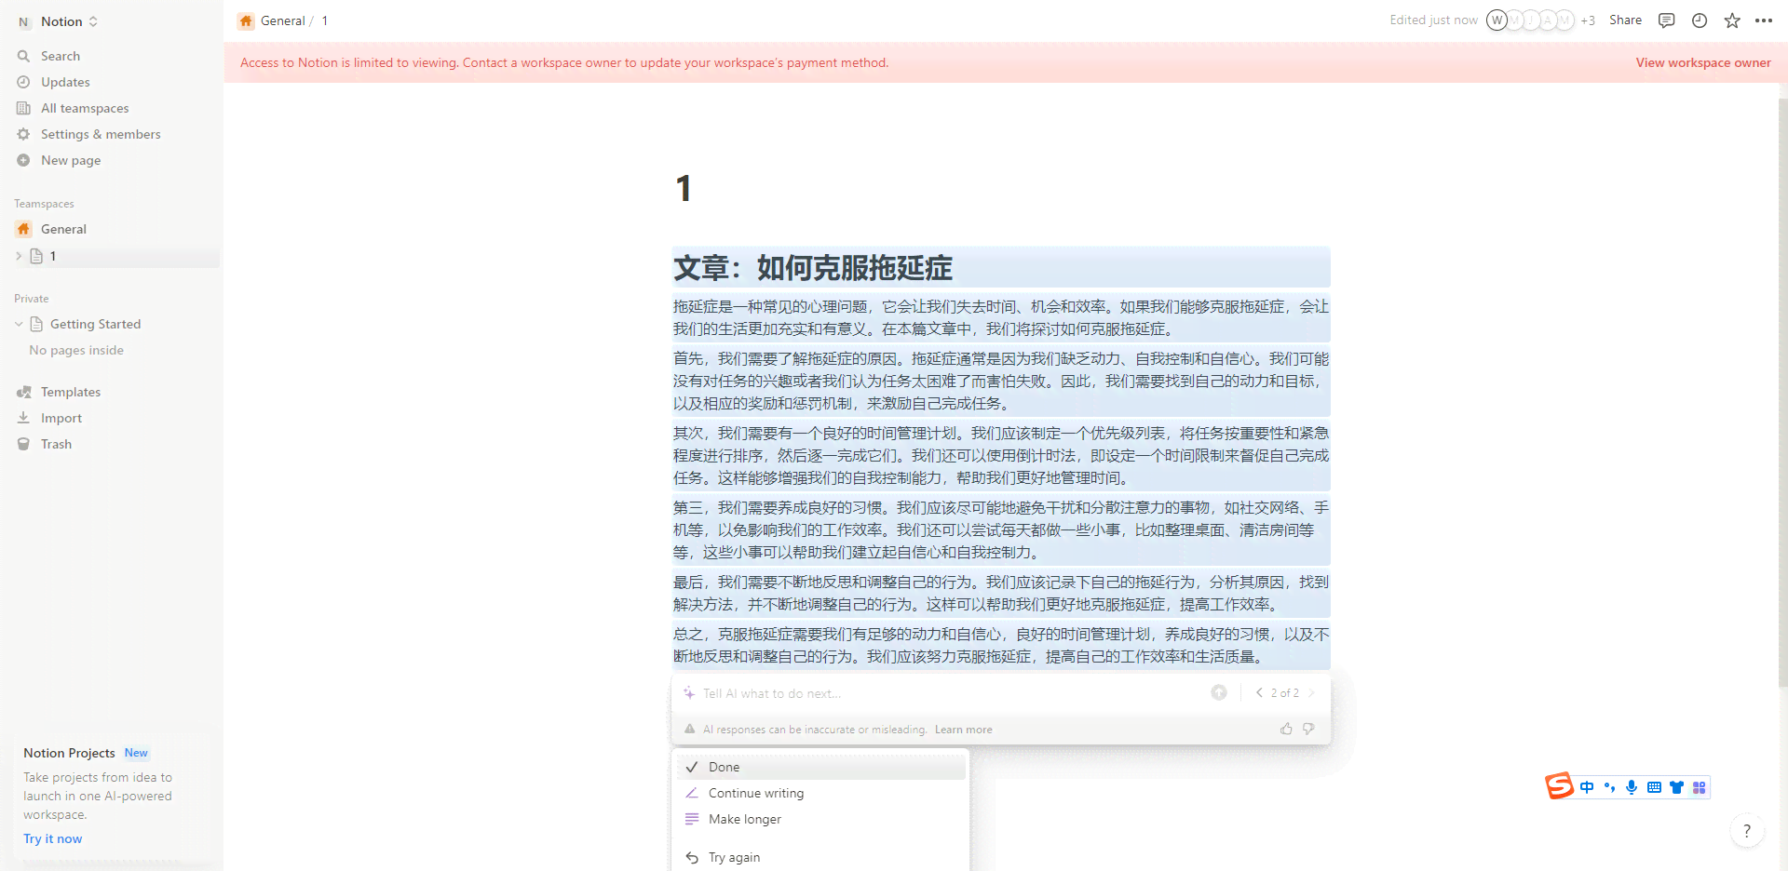Click the paragraph starting with 最后
This screenshot has height=871, width=1788.
1001,593
